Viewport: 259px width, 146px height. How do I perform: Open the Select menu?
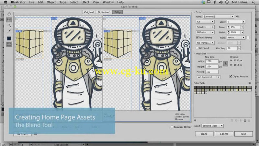(74, 2)
